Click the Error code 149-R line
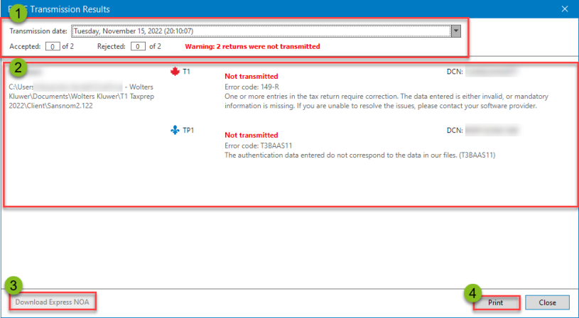This screenshot has height=318, width=579. point(251,86)
